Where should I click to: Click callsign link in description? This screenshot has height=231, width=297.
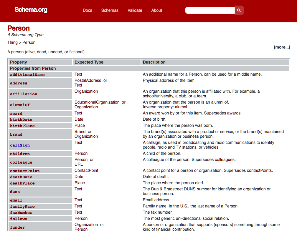coord(153,142)
